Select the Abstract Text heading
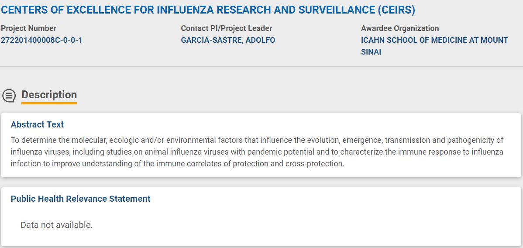 [37, 124]
